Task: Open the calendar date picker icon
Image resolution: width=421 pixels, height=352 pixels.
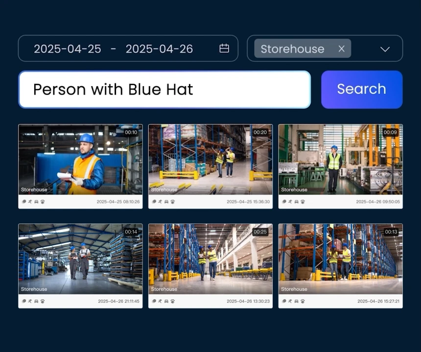Action: [224, 48]
